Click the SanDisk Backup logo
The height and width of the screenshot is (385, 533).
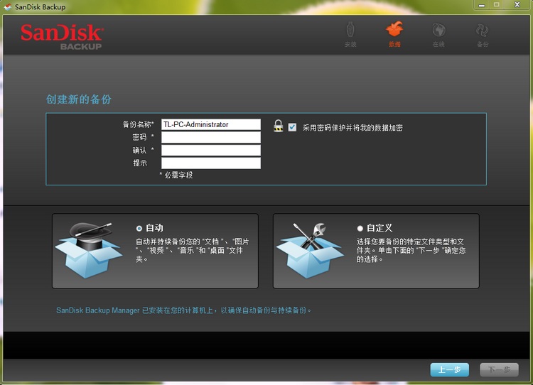(x=62, y=37)
